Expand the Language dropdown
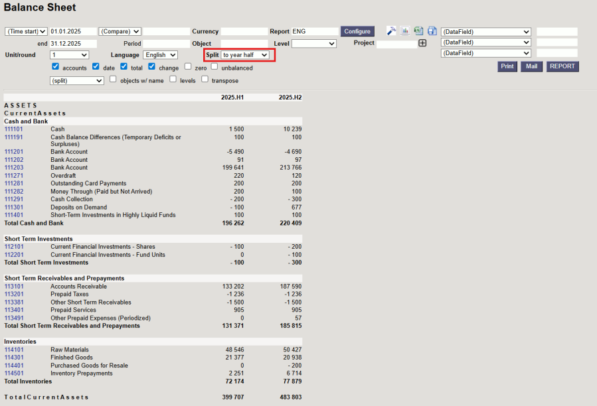 [160, 55]
